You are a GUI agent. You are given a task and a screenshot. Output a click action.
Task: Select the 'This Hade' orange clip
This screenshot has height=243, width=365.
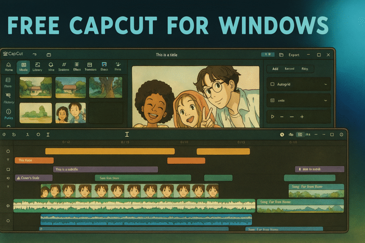point(34,160)
